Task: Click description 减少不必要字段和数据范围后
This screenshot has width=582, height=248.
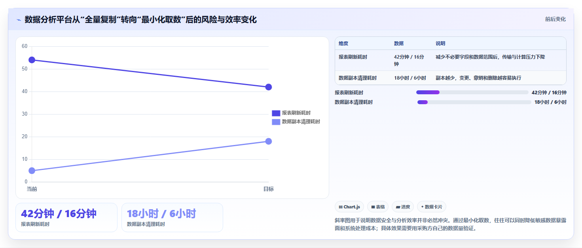Action: coord(490,57)
